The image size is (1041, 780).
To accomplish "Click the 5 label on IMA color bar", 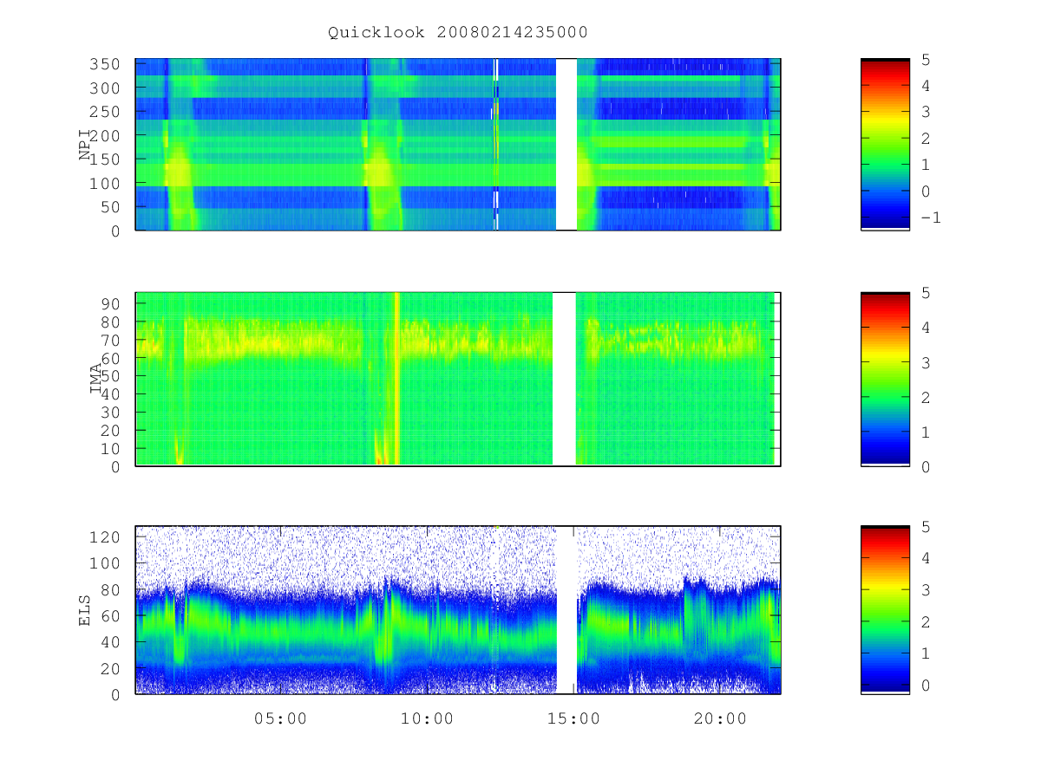I will 926,293.
